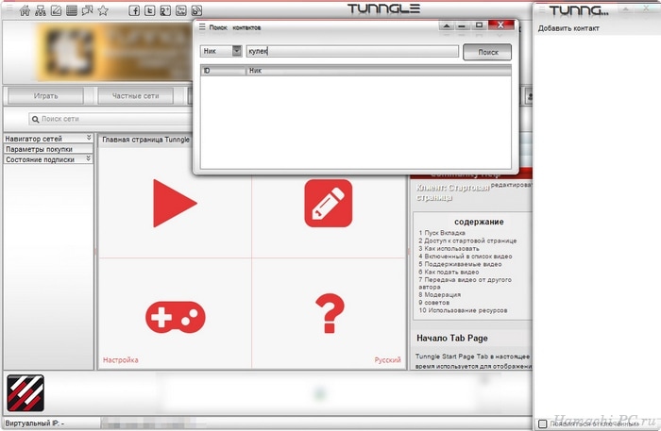Open the hamburger menu in contact search window

point(202,27)
